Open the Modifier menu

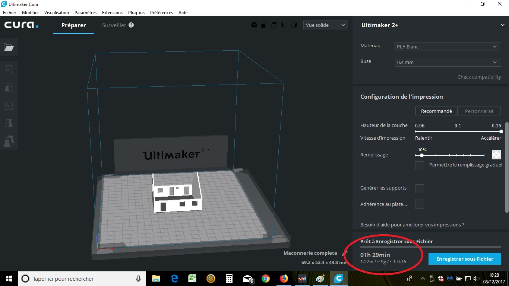30,12
